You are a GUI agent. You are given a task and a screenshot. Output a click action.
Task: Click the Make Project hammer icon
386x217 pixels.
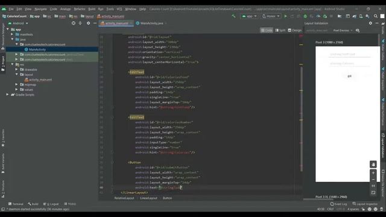tap(233, 16)
